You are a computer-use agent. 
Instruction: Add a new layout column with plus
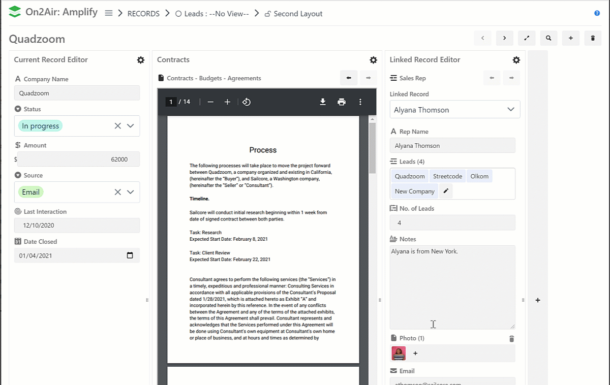[x=538, y=300]
